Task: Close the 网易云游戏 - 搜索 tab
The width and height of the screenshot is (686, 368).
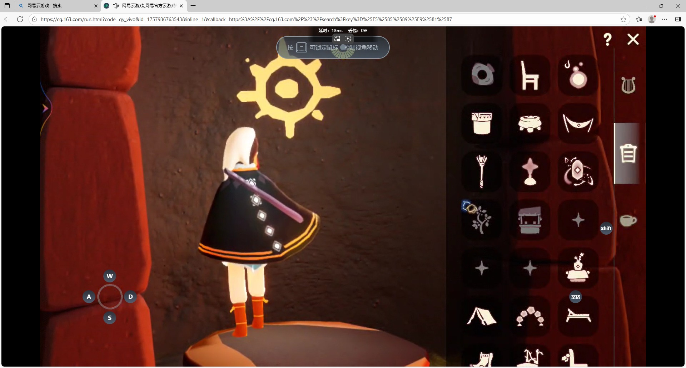Action: 96,6
